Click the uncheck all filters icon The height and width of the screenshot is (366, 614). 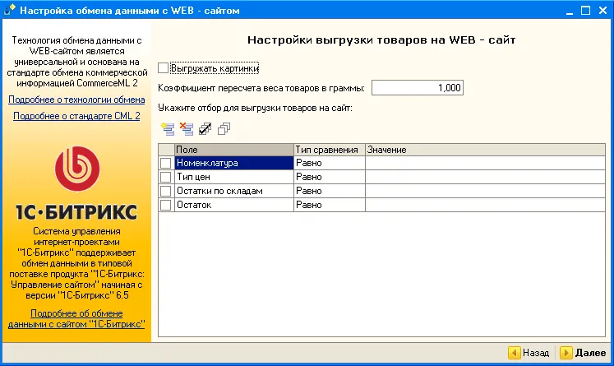click(224, 127)
